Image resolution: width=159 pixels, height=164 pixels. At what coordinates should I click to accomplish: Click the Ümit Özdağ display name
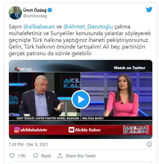(35, 10)
